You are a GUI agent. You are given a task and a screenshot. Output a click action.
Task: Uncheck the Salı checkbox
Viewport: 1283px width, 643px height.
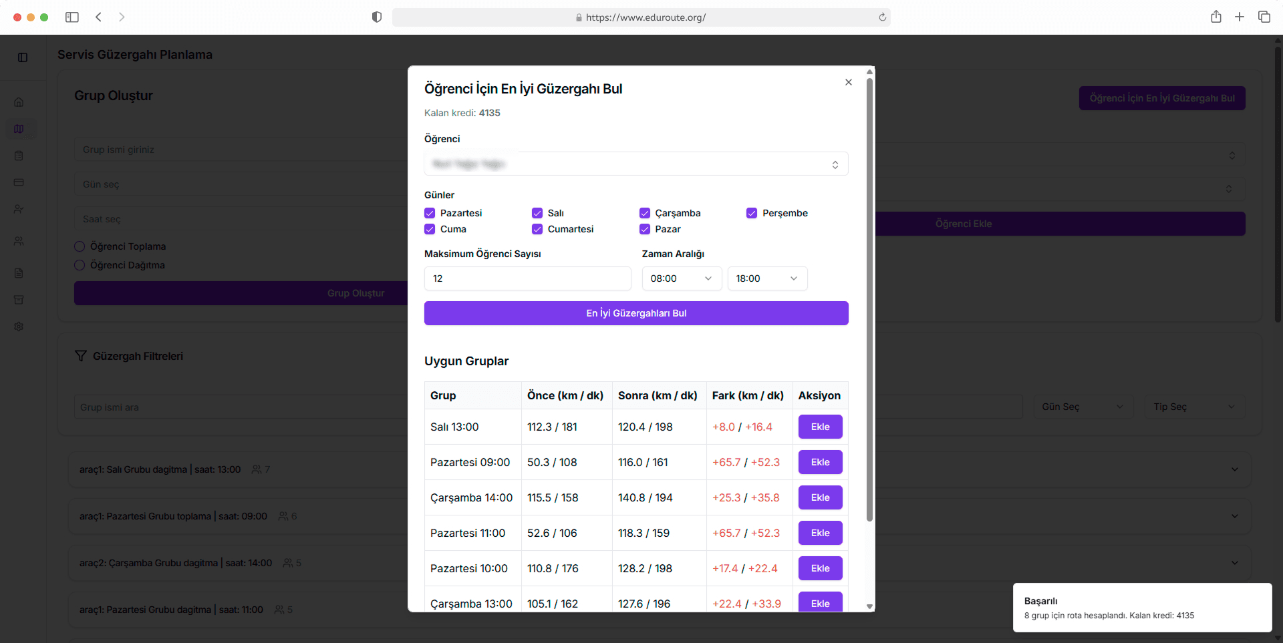[x=537, y=213]
